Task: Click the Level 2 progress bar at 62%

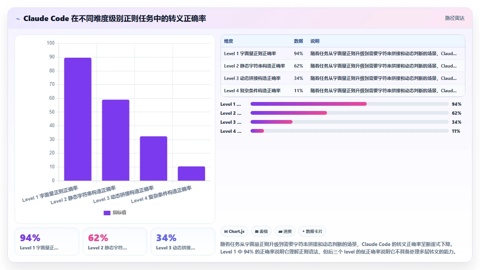Action: coord(349,113)
